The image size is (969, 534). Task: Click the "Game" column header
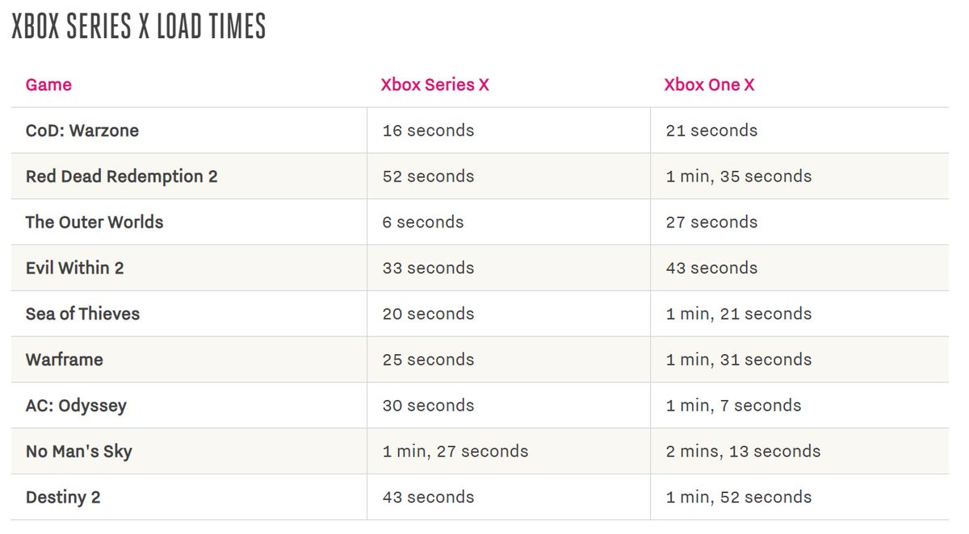pos(48,85)
